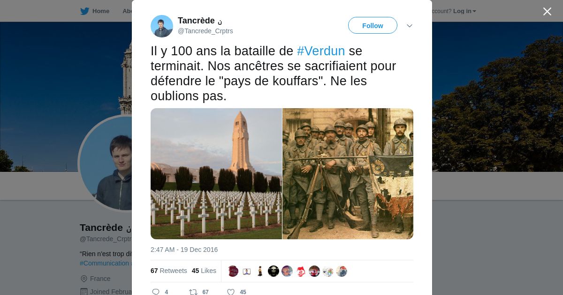Click the reply speech bubble icon
The image size is (563, 295).
156,292
